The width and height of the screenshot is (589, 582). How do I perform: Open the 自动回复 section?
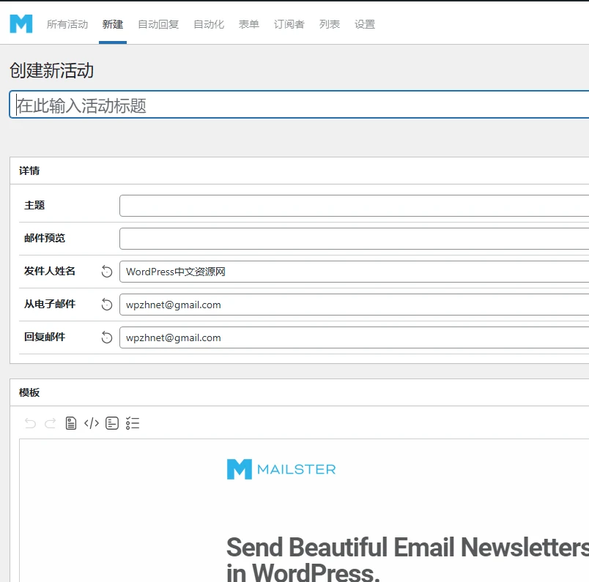[x=158, y=23]
